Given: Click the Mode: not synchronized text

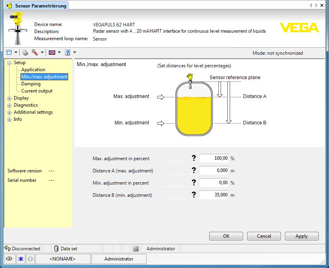Looking at the screenshot, I should [x=278, y=53].
